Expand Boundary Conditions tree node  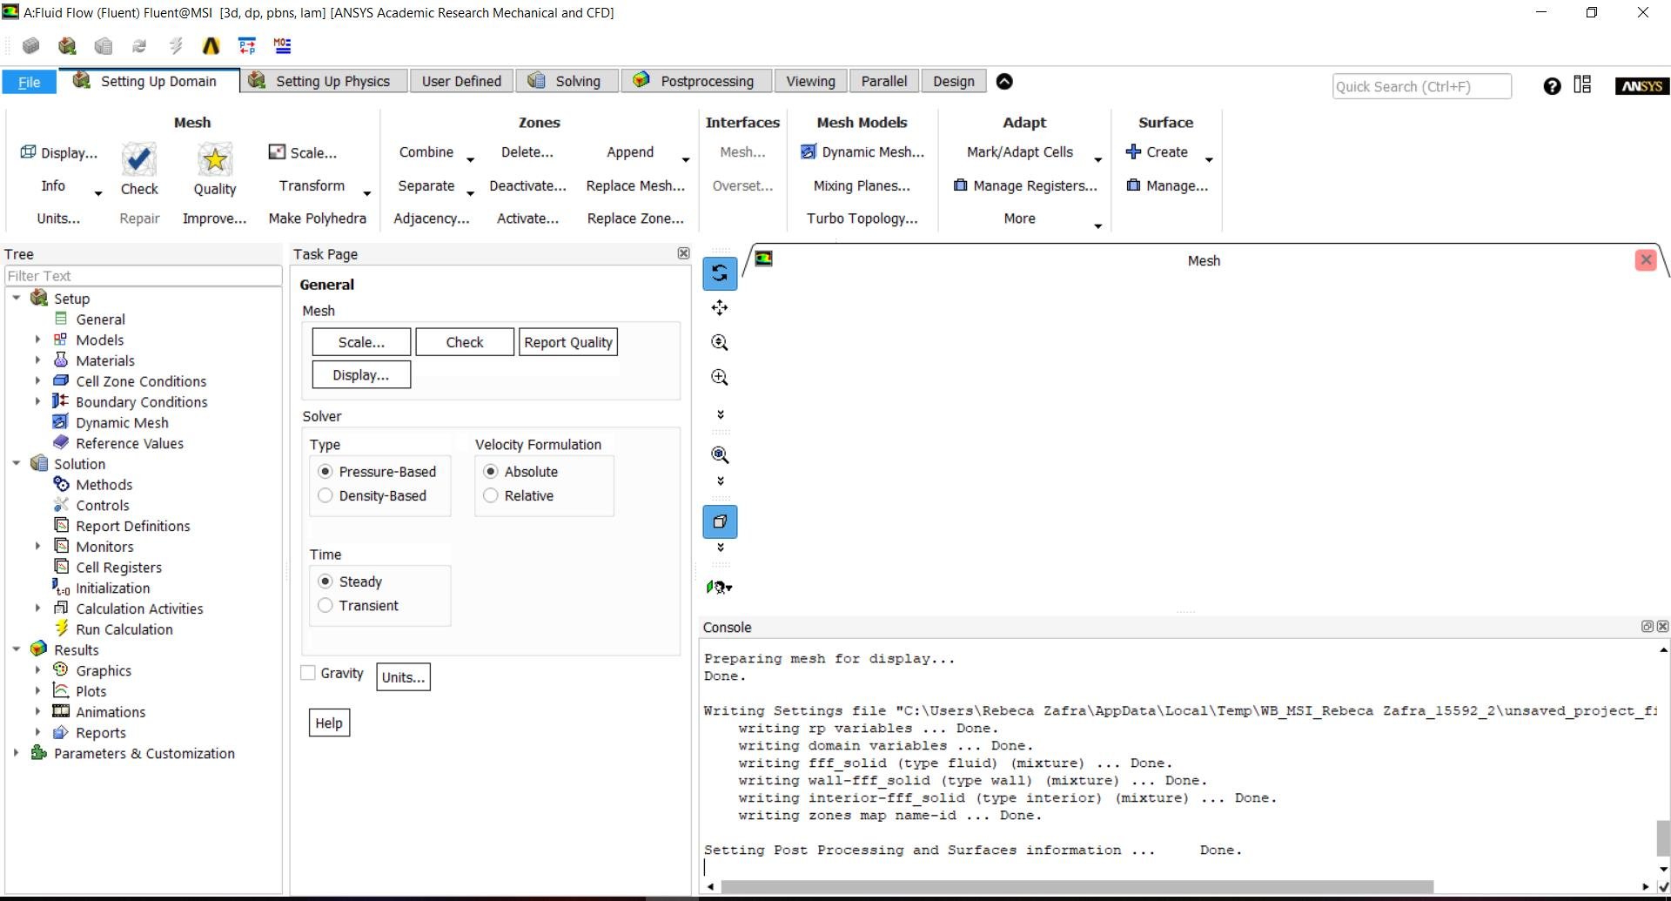click(37, 401)
